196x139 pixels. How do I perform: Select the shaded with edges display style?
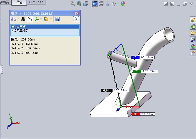(x=95, y=4)
